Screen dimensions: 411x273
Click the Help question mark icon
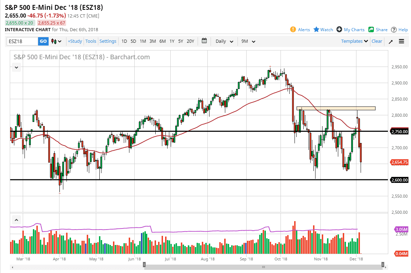394,29
